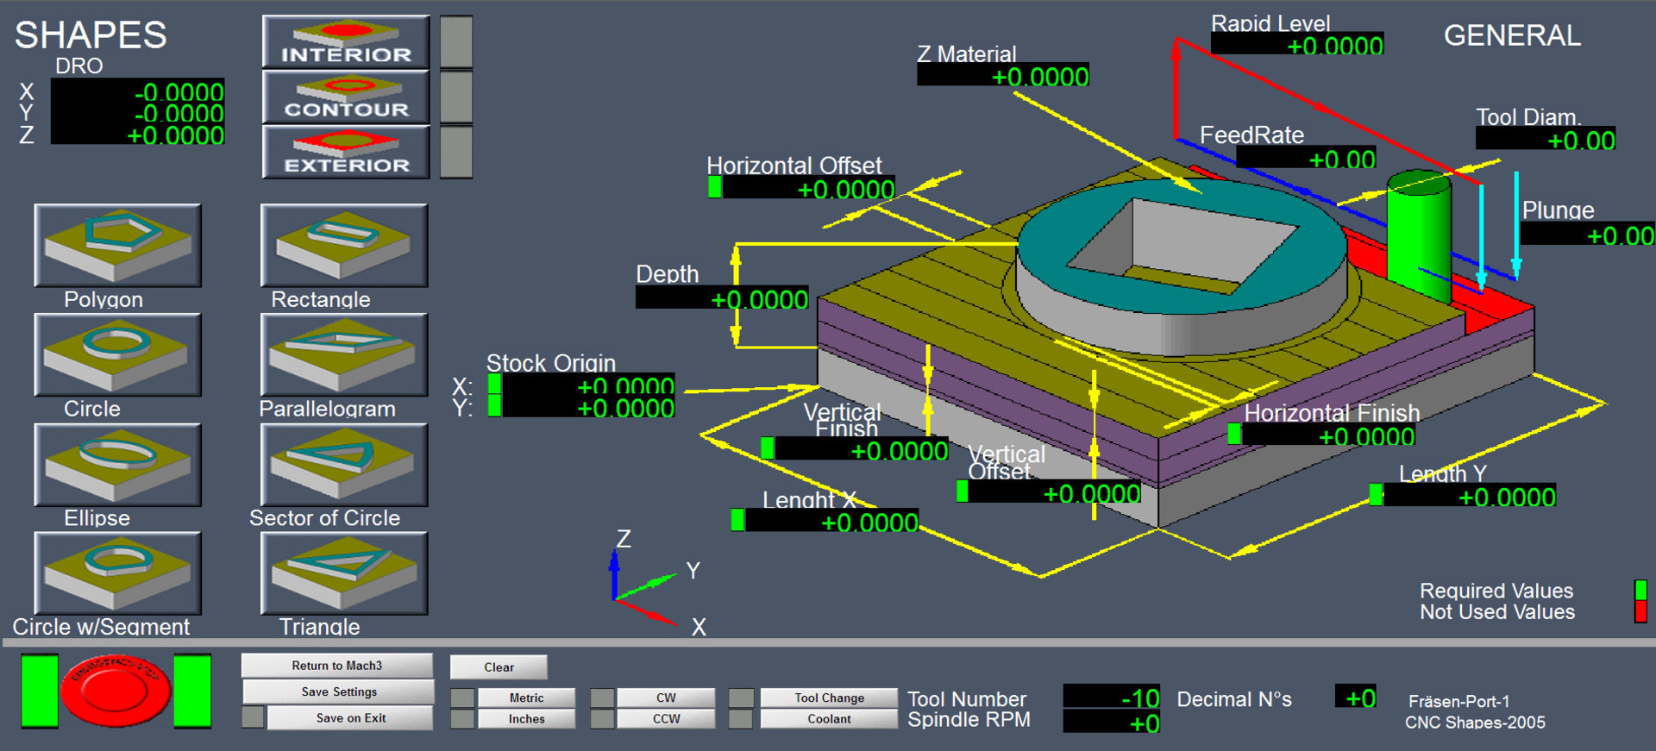Click the Return to Mach3 button
Screen dimensions: 1656x751
[x=336, y=666]
